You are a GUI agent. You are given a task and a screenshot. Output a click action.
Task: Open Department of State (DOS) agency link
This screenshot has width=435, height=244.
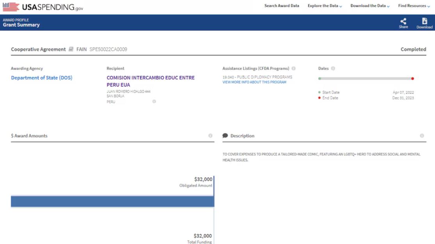tap(42, 78)
